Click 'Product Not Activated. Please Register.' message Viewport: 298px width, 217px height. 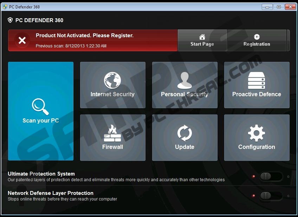(85, 35)
